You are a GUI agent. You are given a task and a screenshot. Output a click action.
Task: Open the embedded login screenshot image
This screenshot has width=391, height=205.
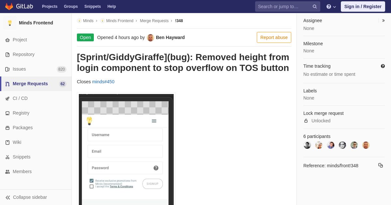(126, 149)
